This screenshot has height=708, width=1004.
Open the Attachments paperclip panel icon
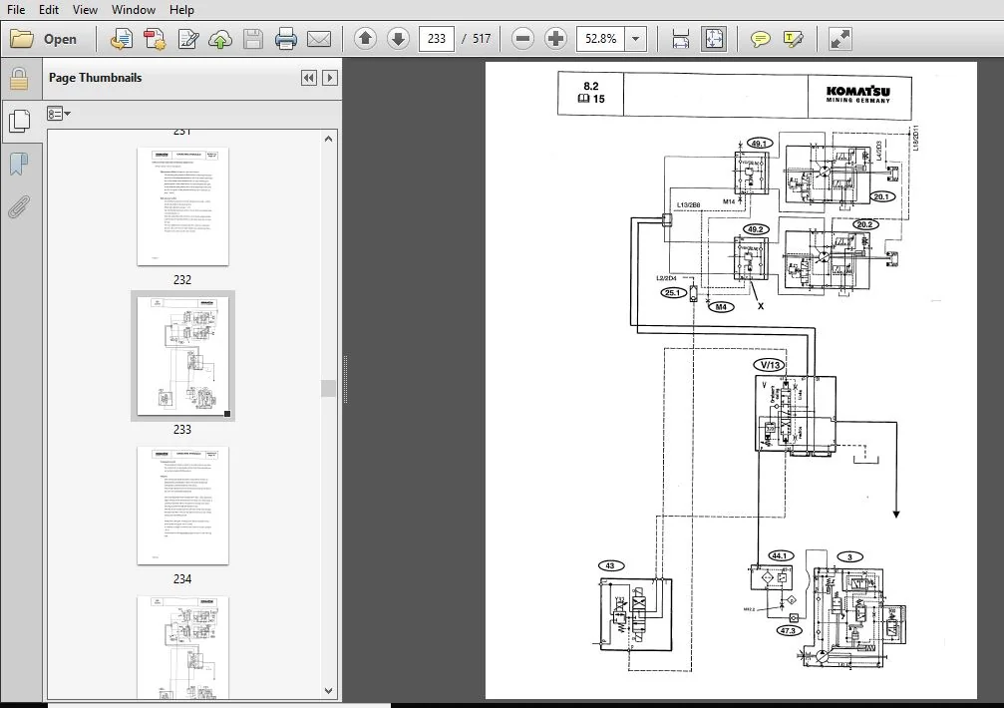pos(19,206)
